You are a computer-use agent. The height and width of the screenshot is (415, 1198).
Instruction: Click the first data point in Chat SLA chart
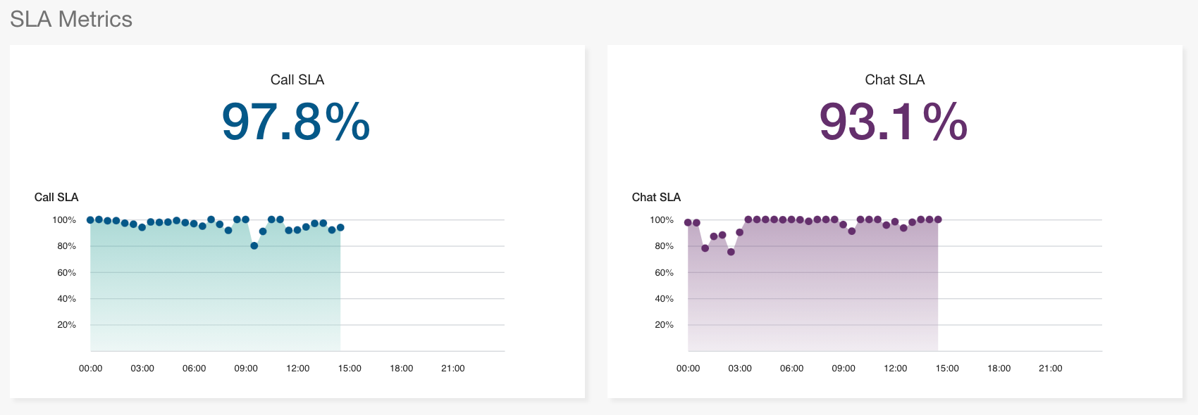688,222
